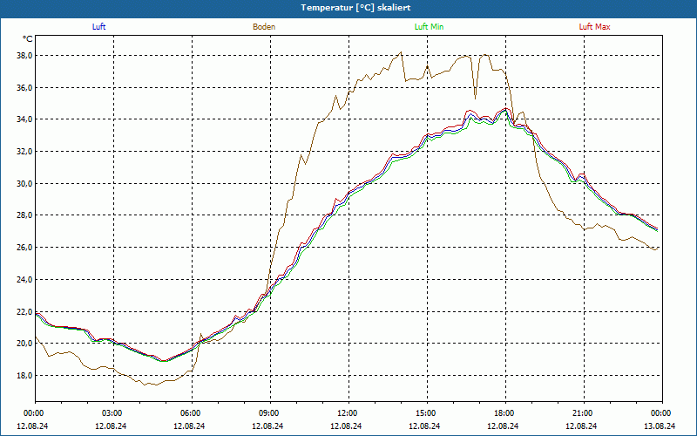Click the date 12.08.24 under 12:00
697x436 pixels.
(346, 426)
